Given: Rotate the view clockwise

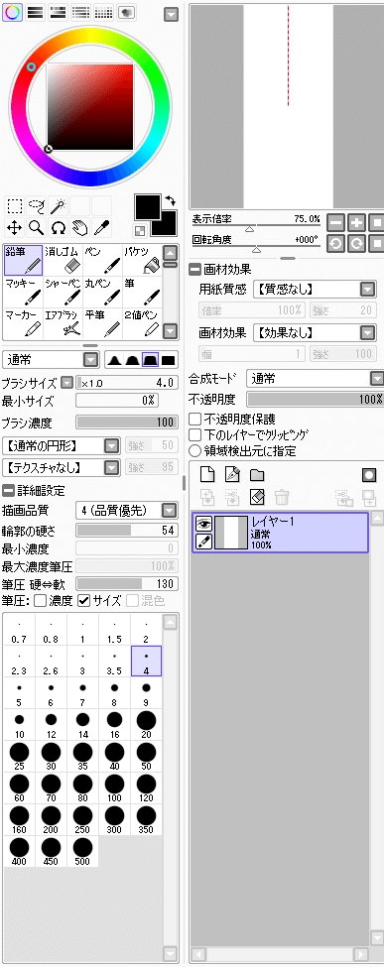Looking at the screenshot, I should coord(357,243).
